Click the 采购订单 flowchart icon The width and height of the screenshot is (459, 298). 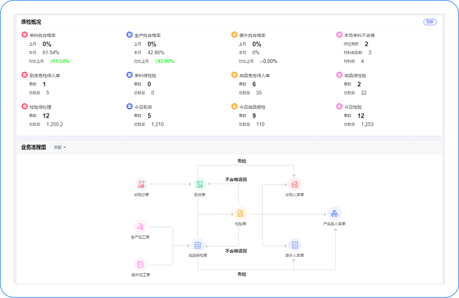pyautogui.click(x=141, y=184)
